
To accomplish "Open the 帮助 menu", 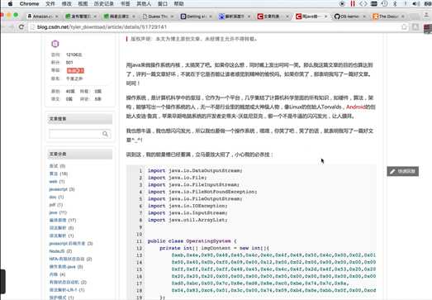I will click(x=178, y=3).
